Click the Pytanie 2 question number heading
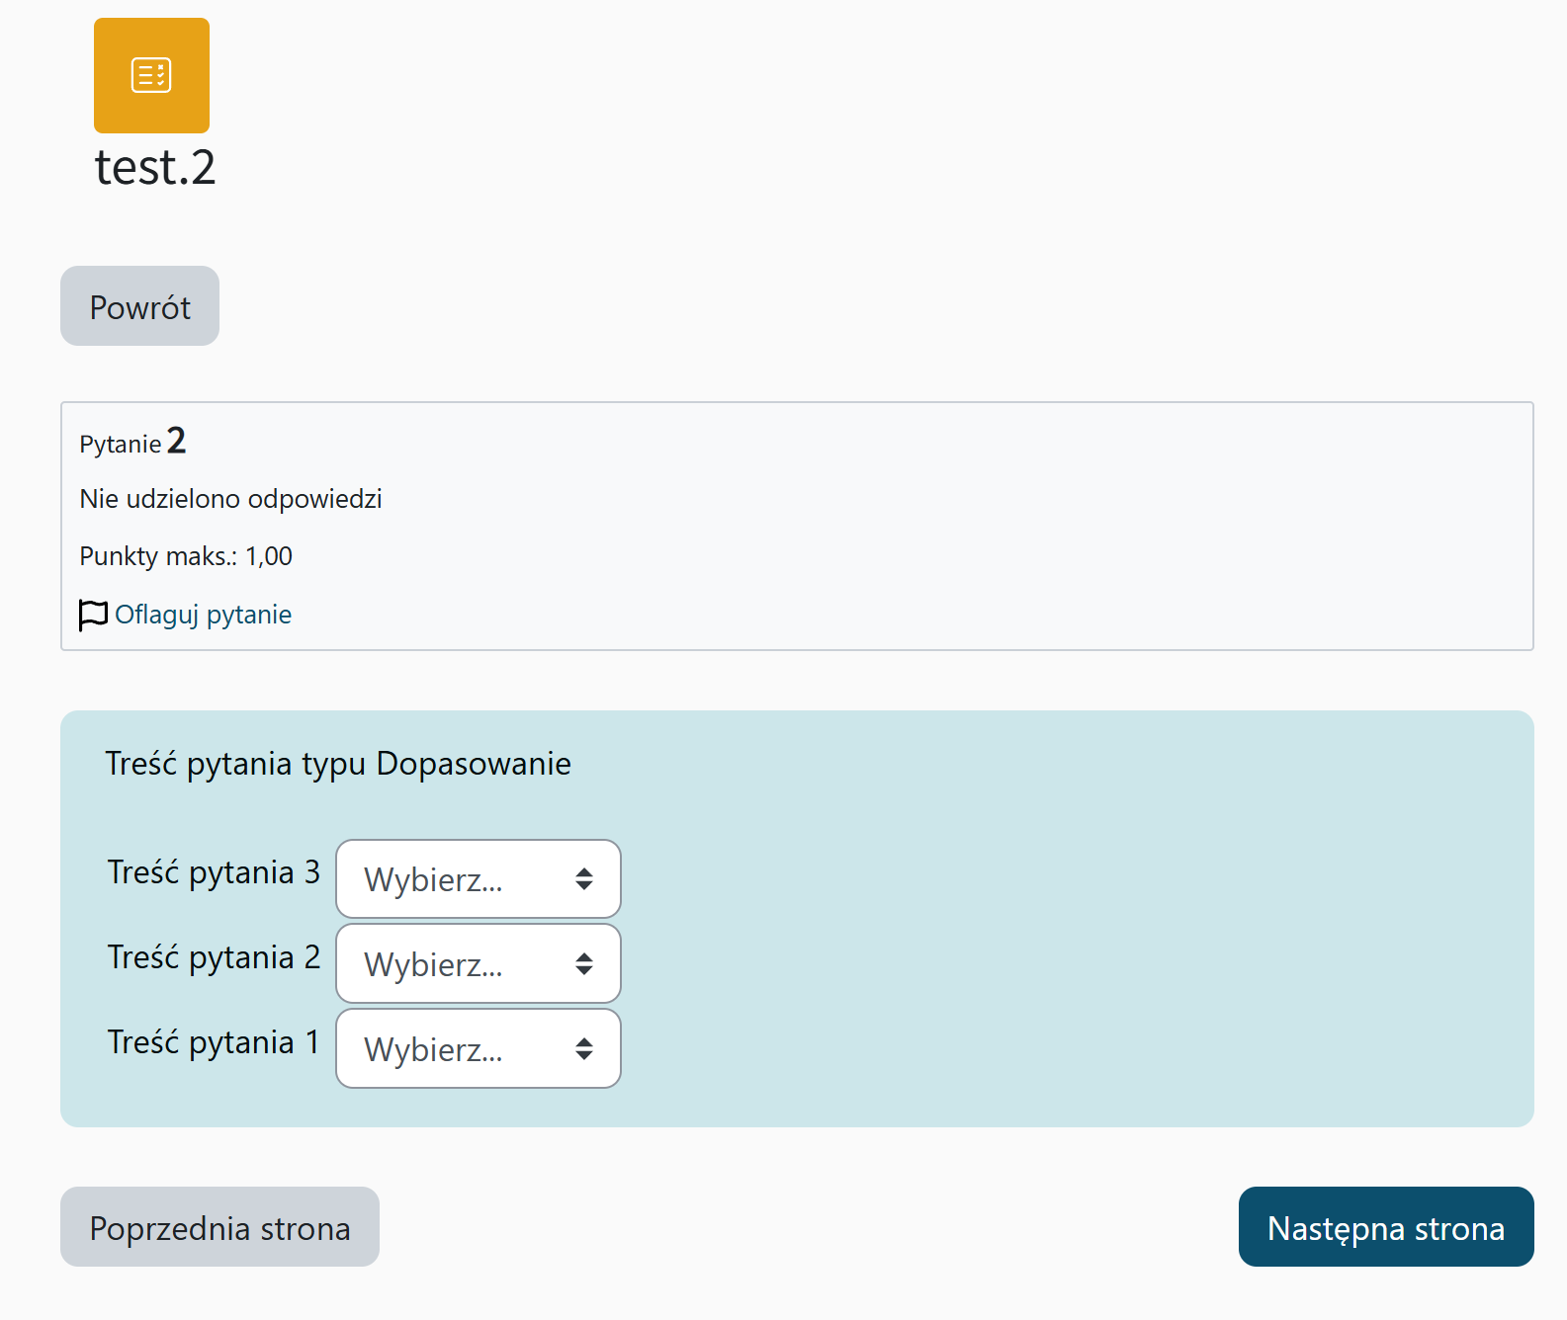 coord(133,442)
